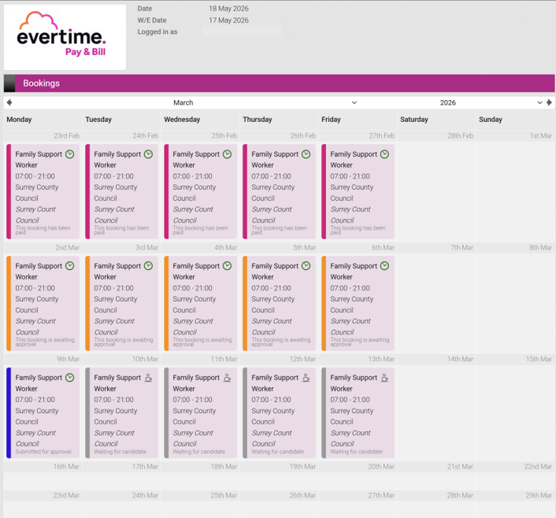Select the 23rd Mar date cell
Viewport: 556px width, 518px height.
click(43, 504)
